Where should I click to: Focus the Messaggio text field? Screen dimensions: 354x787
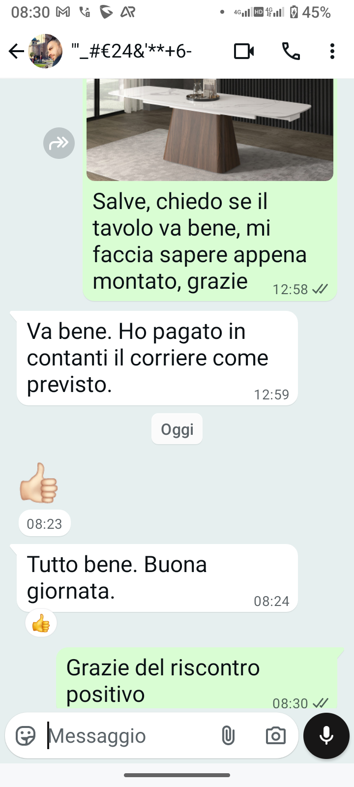tap(130, 736)
